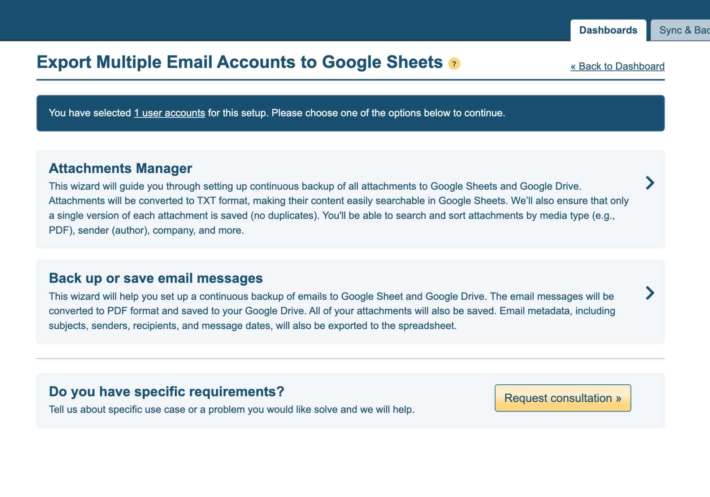This screenshot has width=710, height=497.
Task: Click the Export Multiple Email Accounts title
Action: pos(239,62)
